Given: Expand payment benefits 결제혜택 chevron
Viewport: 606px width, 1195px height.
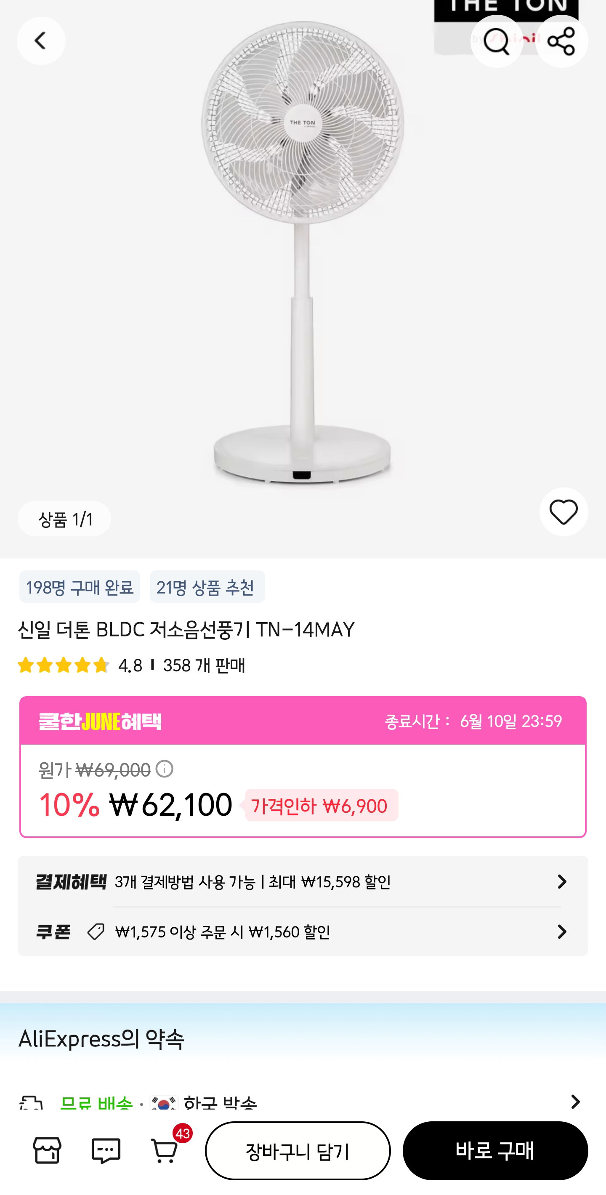Looking at the screenshot, I should (561, 881).
